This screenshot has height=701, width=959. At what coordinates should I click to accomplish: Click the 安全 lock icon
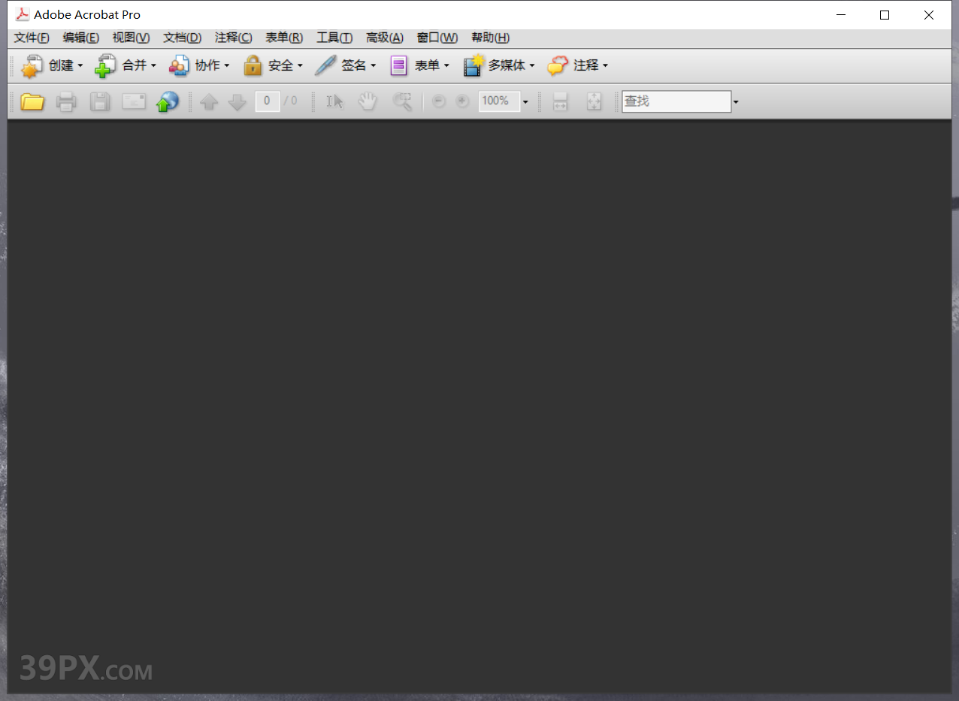253,65
